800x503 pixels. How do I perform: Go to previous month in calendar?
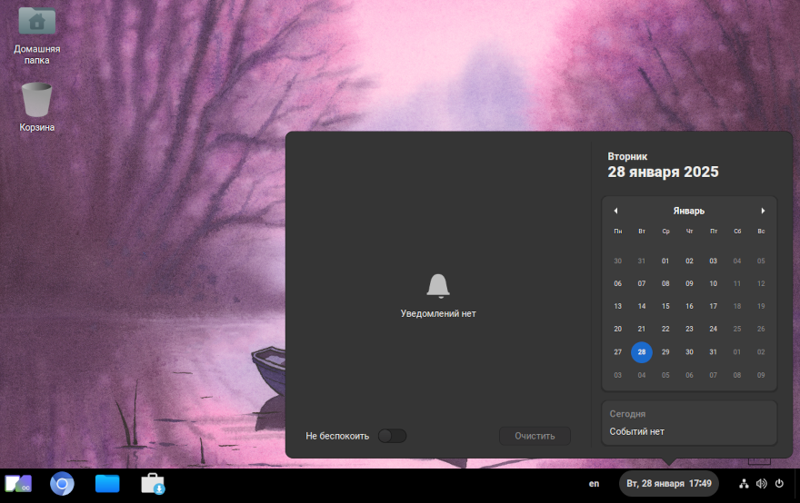(x=615, y=211)
